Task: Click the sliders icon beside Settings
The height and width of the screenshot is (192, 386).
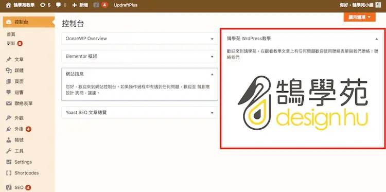Action: point(9,162)
